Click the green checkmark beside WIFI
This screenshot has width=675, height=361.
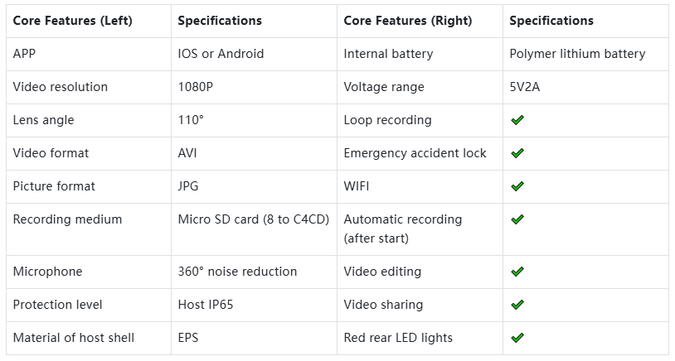517,186
